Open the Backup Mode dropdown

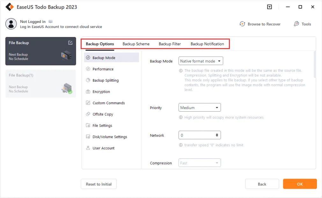pos(201,61)
